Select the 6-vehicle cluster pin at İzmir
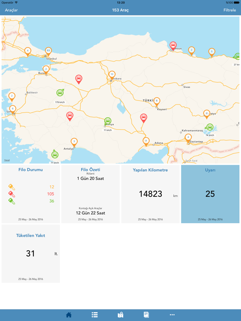241x321 pixels. (13, 110)
